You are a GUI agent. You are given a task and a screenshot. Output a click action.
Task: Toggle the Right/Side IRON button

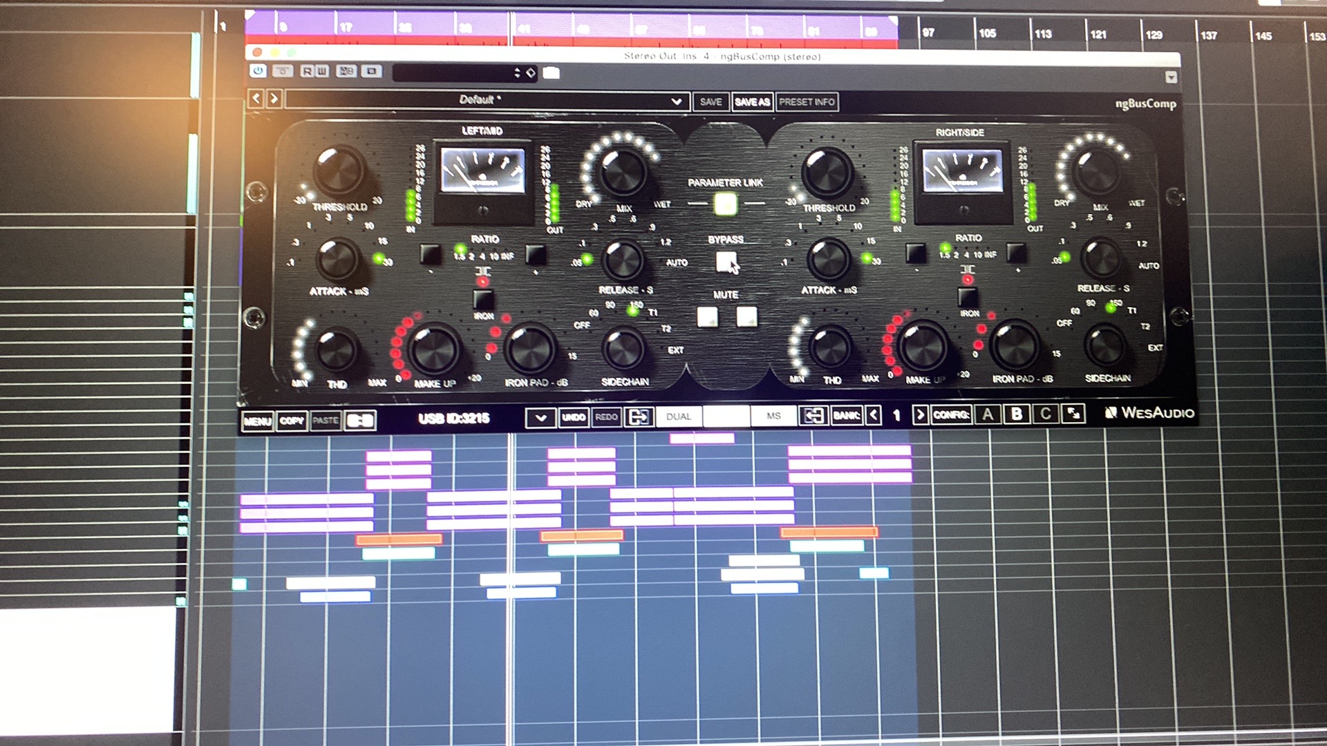(x=968, y=298)
